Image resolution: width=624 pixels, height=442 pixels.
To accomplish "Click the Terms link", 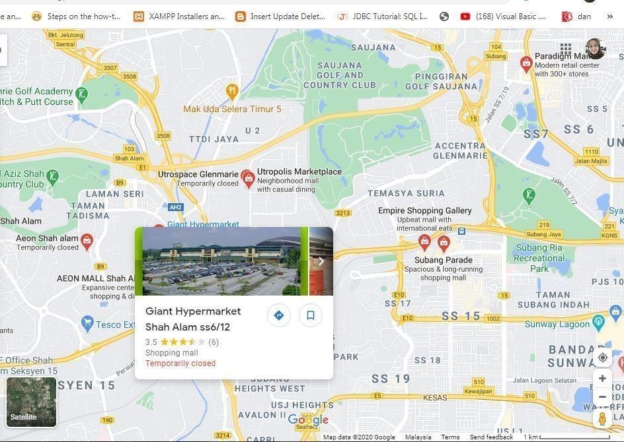I will pyautogui.click(x=450, y=437).
